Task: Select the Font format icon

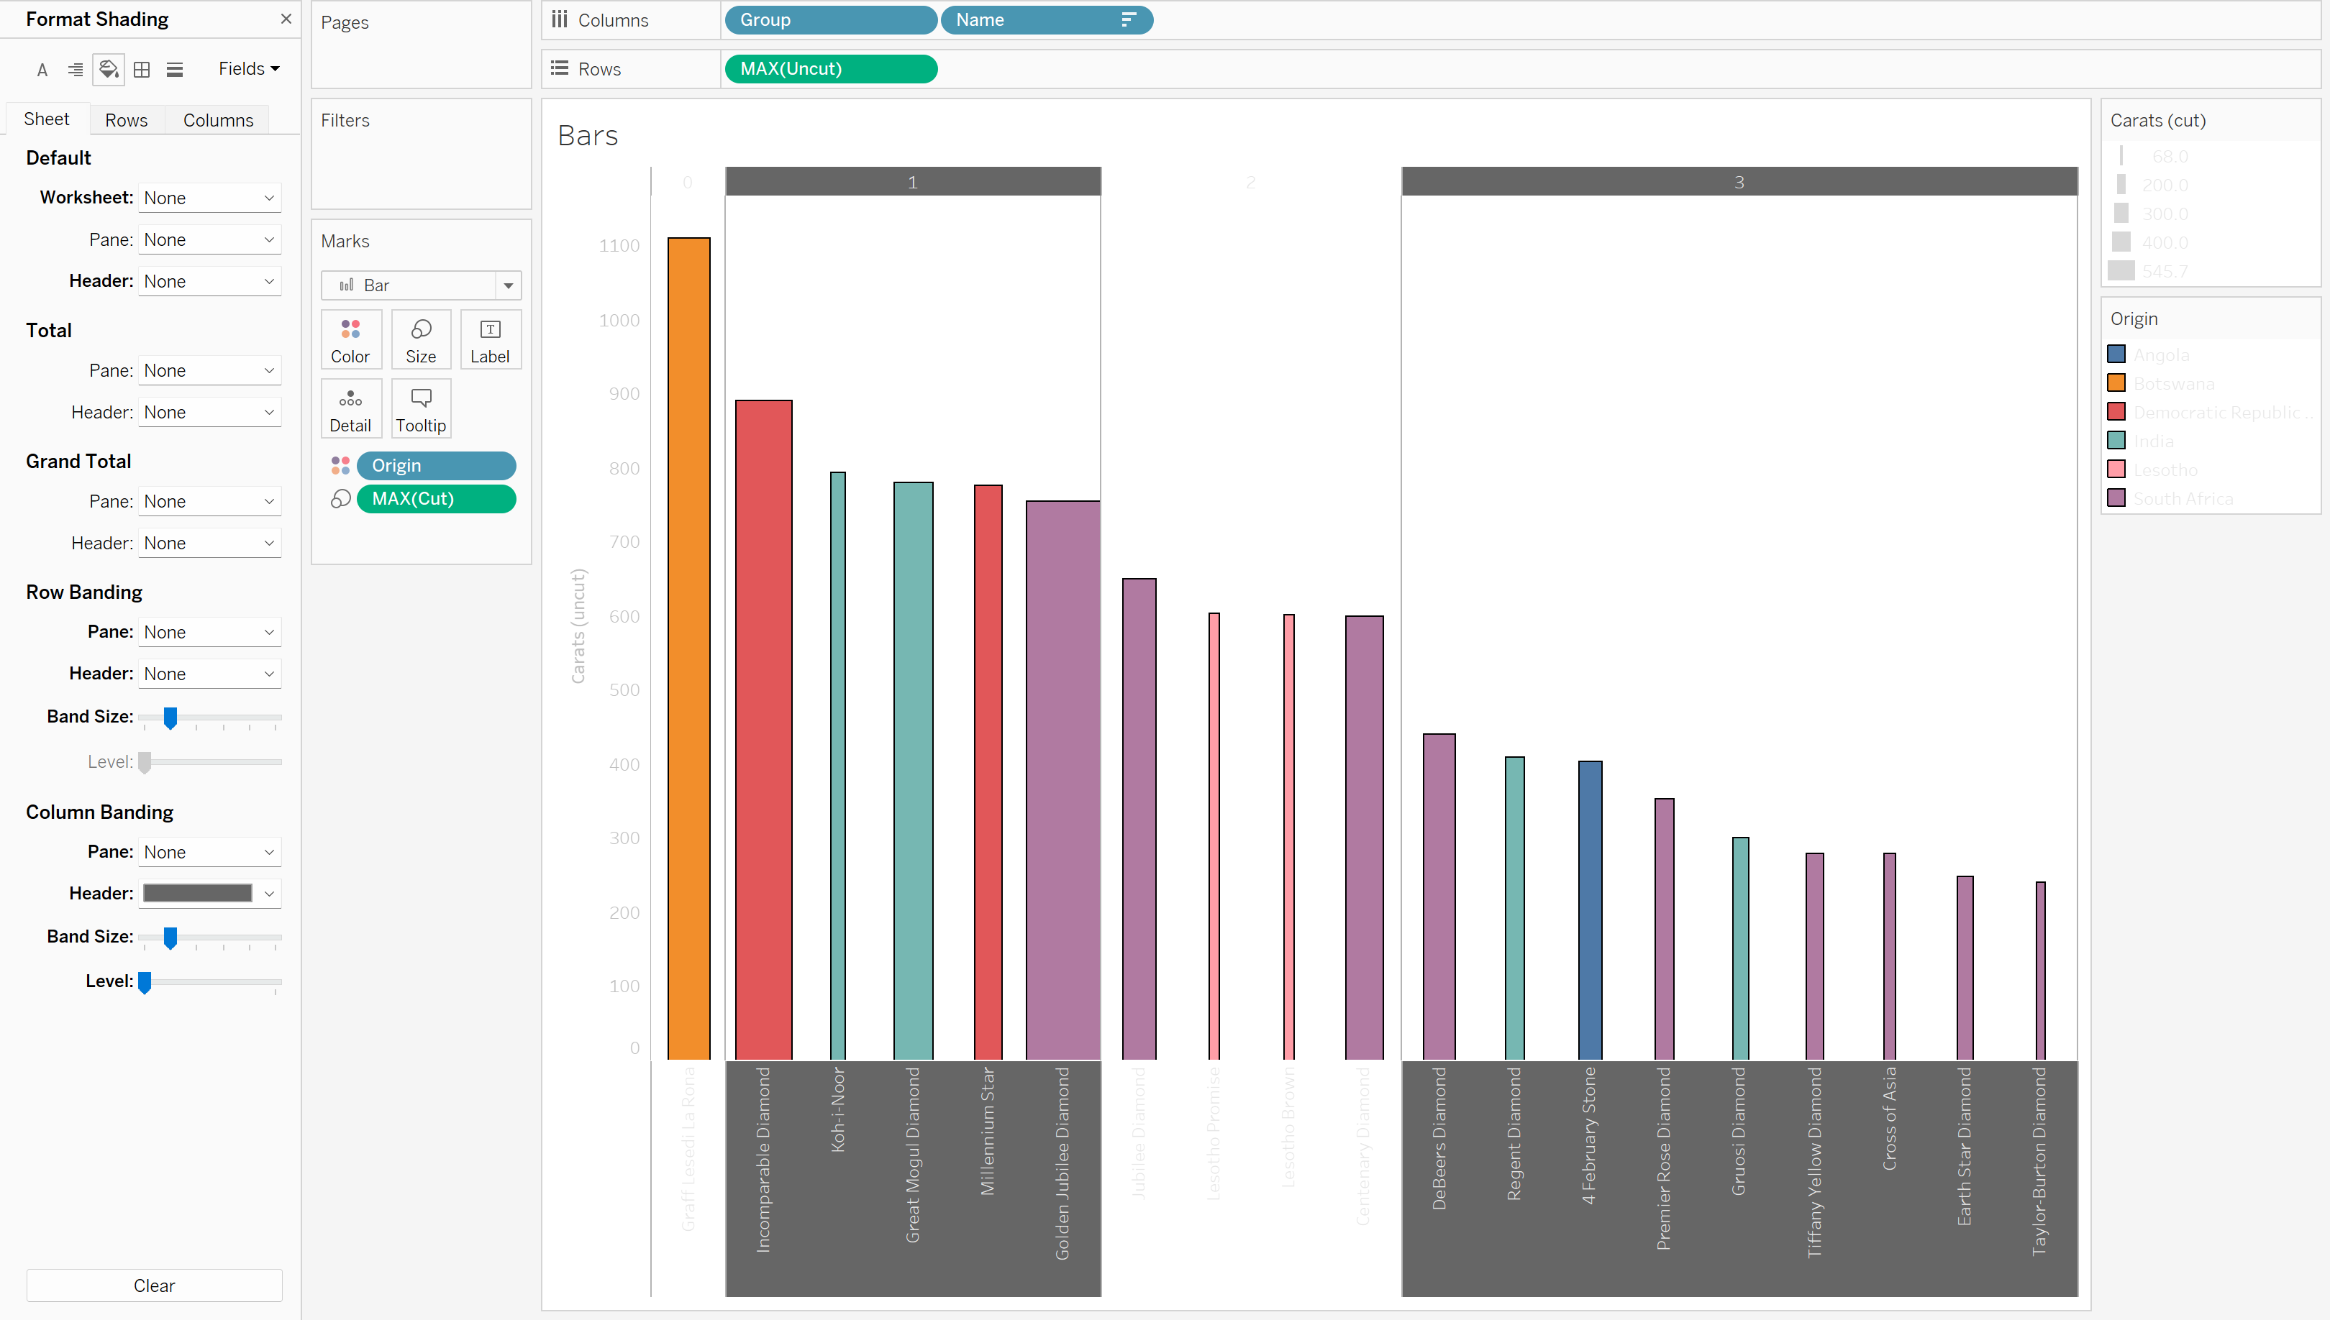Action: [x=42, y=70]
